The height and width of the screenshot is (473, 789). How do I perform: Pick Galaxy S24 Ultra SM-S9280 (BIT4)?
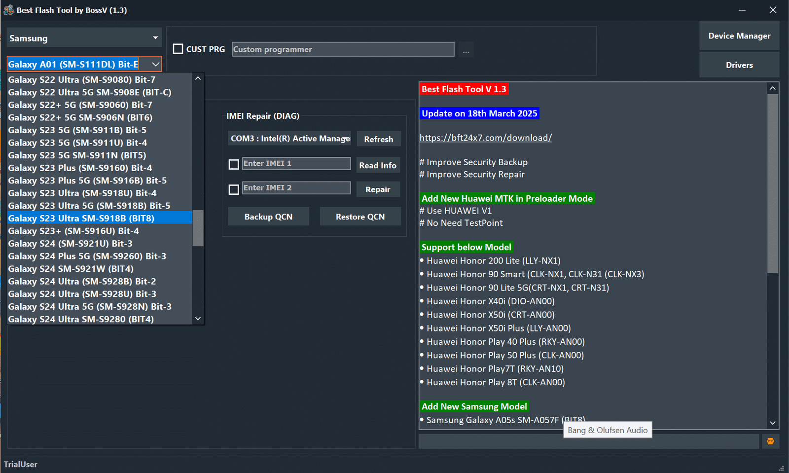tap(100, 319)
